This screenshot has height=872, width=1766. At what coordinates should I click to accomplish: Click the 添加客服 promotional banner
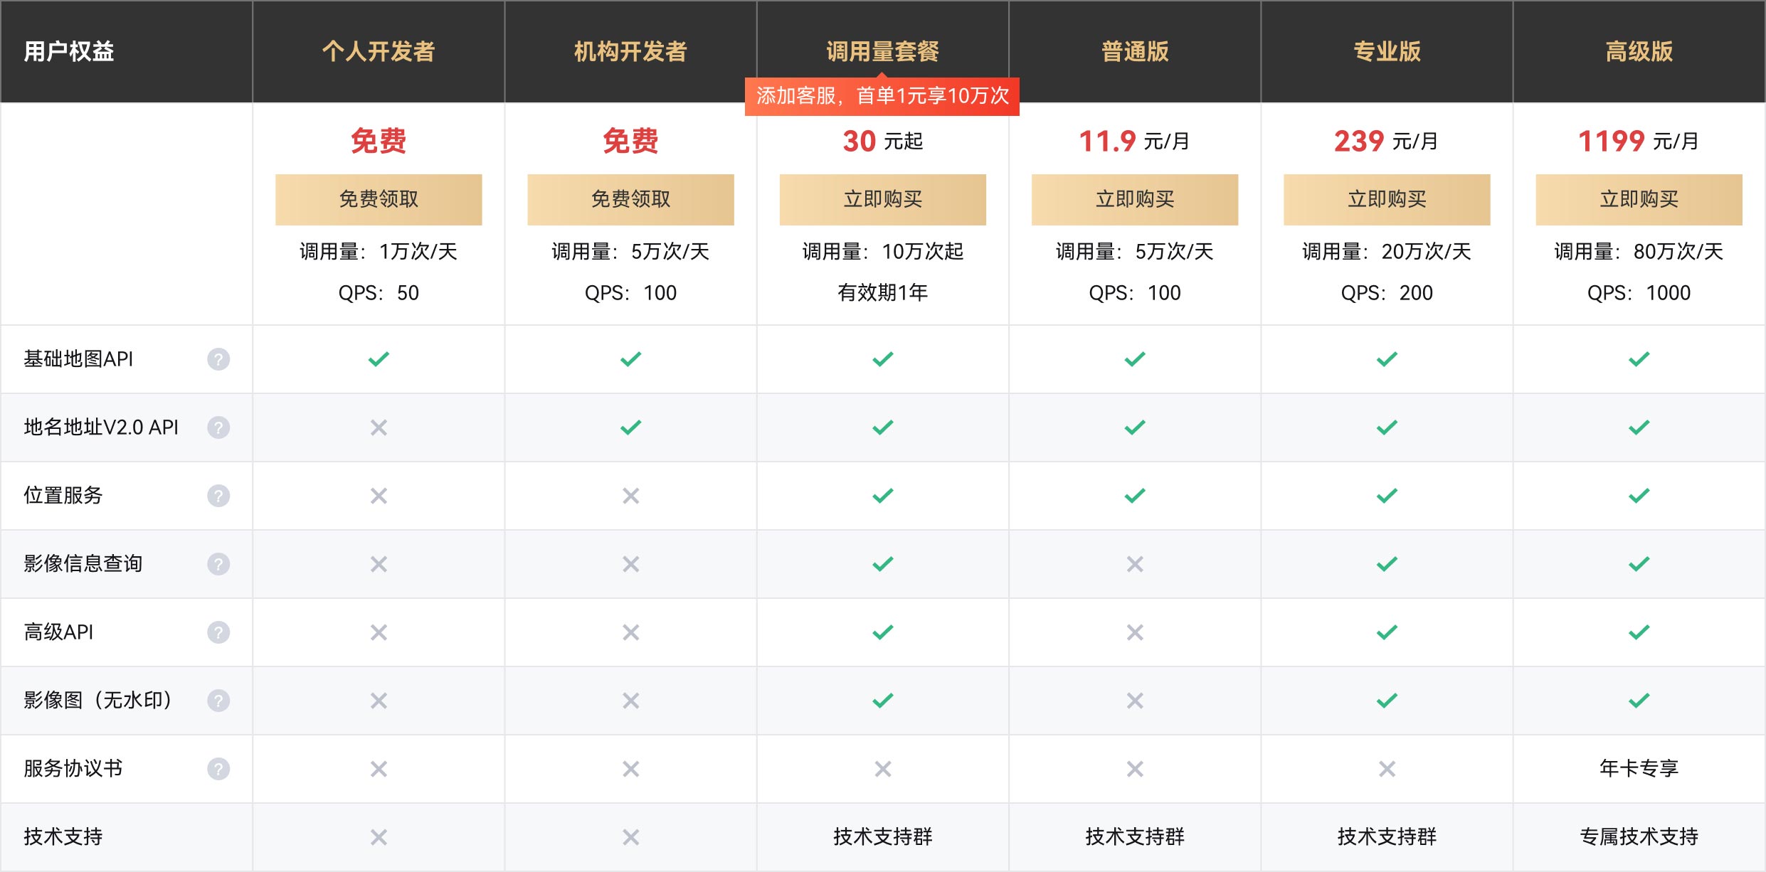(x=882, y=96)
